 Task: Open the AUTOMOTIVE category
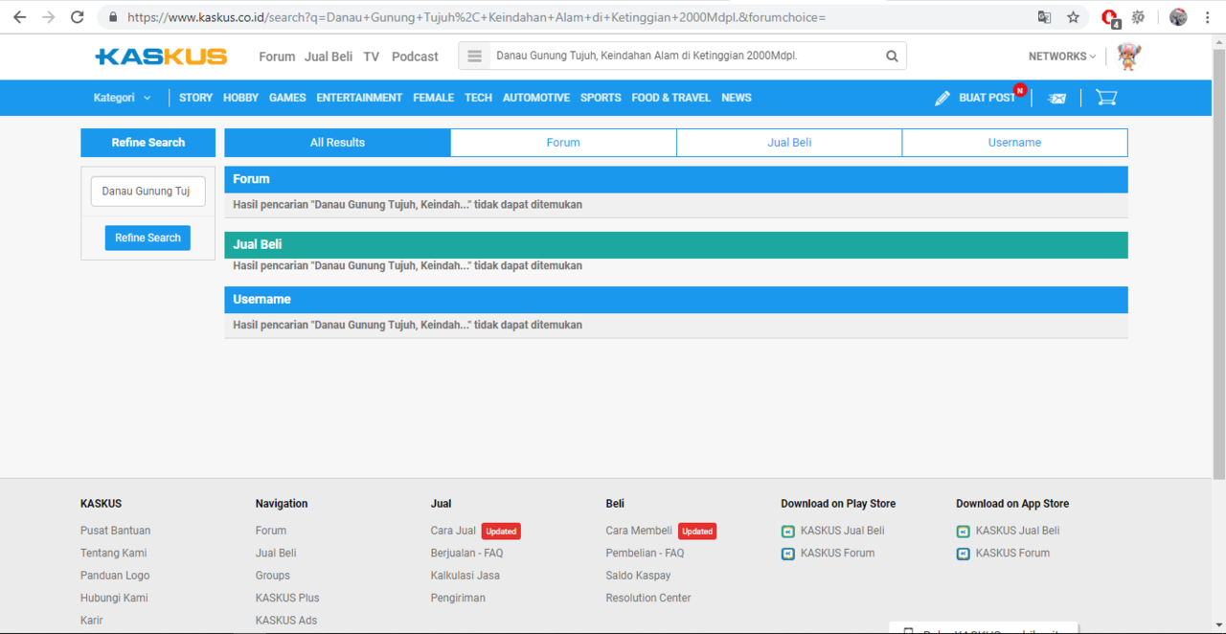(536, 98)
